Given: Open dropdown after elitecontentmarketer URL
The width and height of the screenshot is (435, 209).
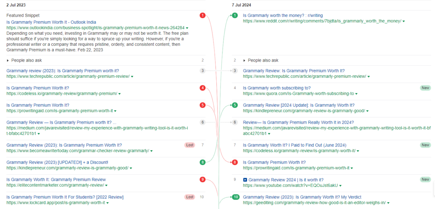Looking at the screenshot, I should click(x=106, y=185).
